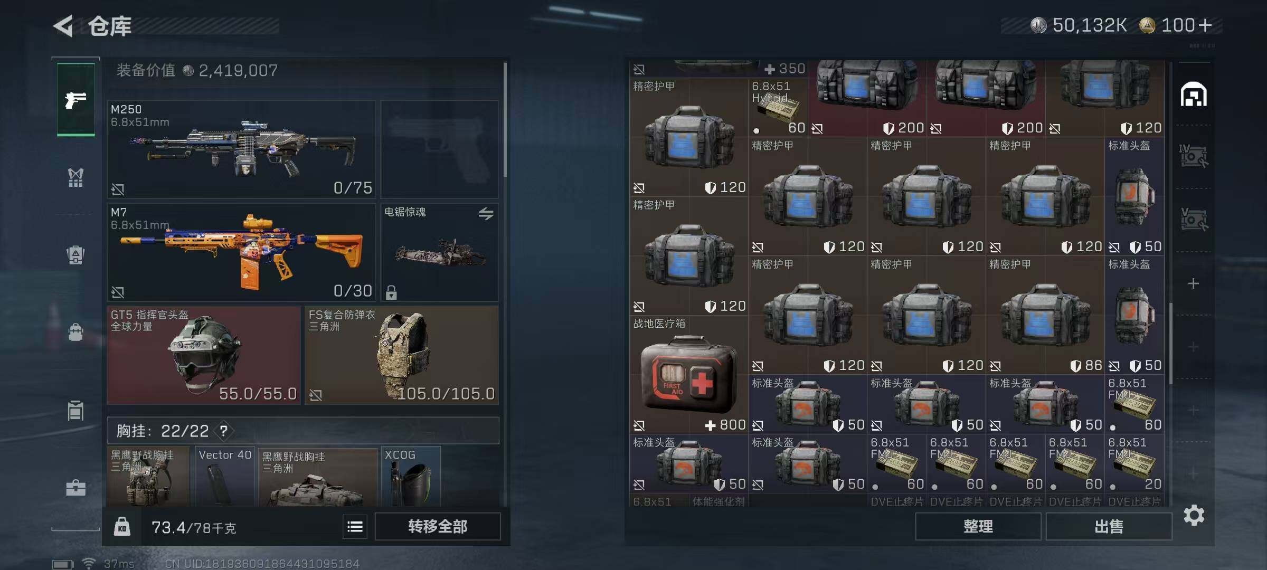Viewport: 1267px width, 570px height.
Task: Click the stash inventory scrollbar on right
Action: [1170, 343]
